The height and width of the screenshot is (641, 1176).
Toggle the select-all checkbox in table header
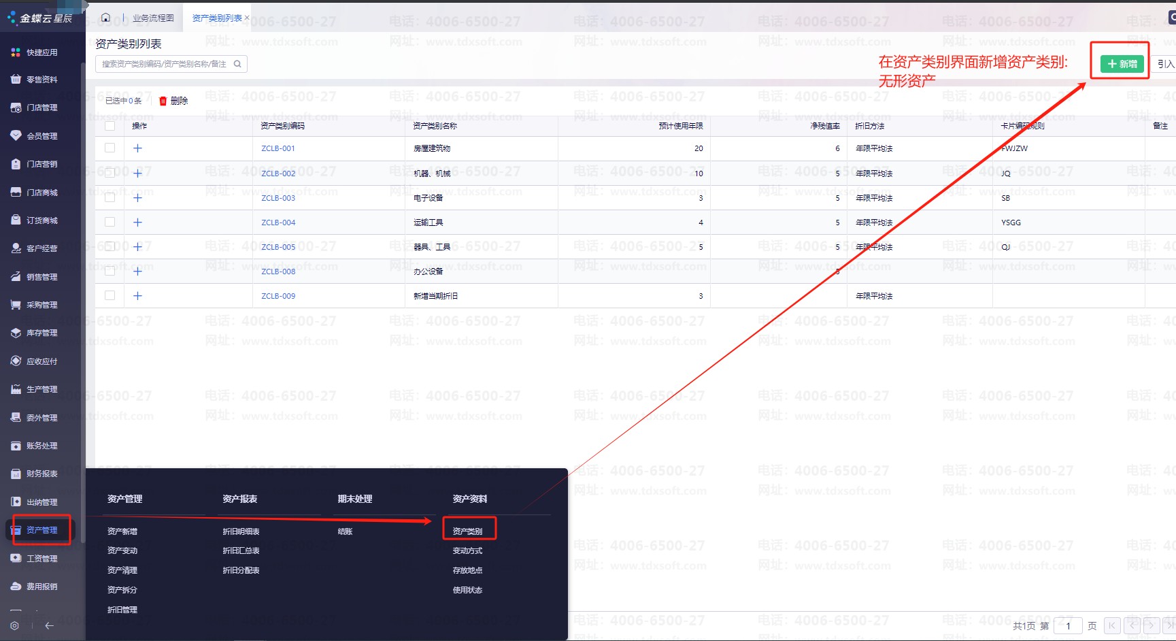[x=110, y=126]
